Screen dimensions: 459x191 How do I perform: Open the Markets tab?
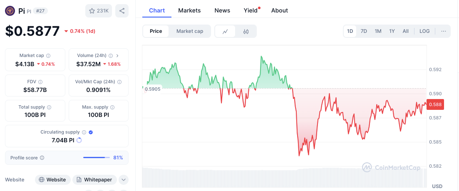click(189, 10)
